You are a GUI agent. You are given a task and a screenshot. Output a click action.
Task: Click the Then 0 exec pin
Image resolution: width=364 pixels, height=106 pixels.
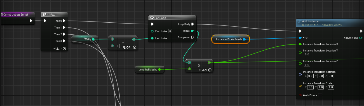point(64,21)
